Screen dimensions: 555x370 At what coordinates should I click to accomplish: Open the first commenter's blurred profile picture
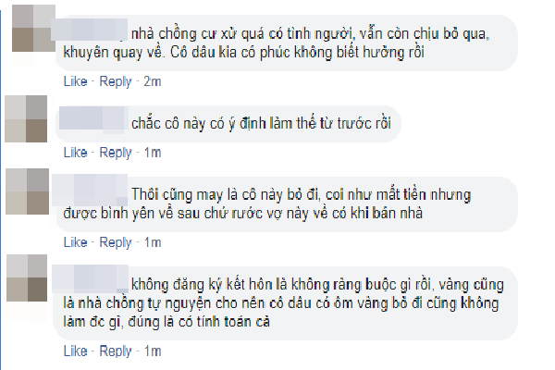pyautogui.click(x=33, y=29)
